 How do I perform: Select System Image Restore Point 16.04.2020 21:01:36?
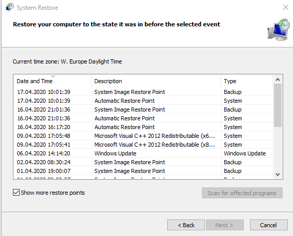(143, 109)
